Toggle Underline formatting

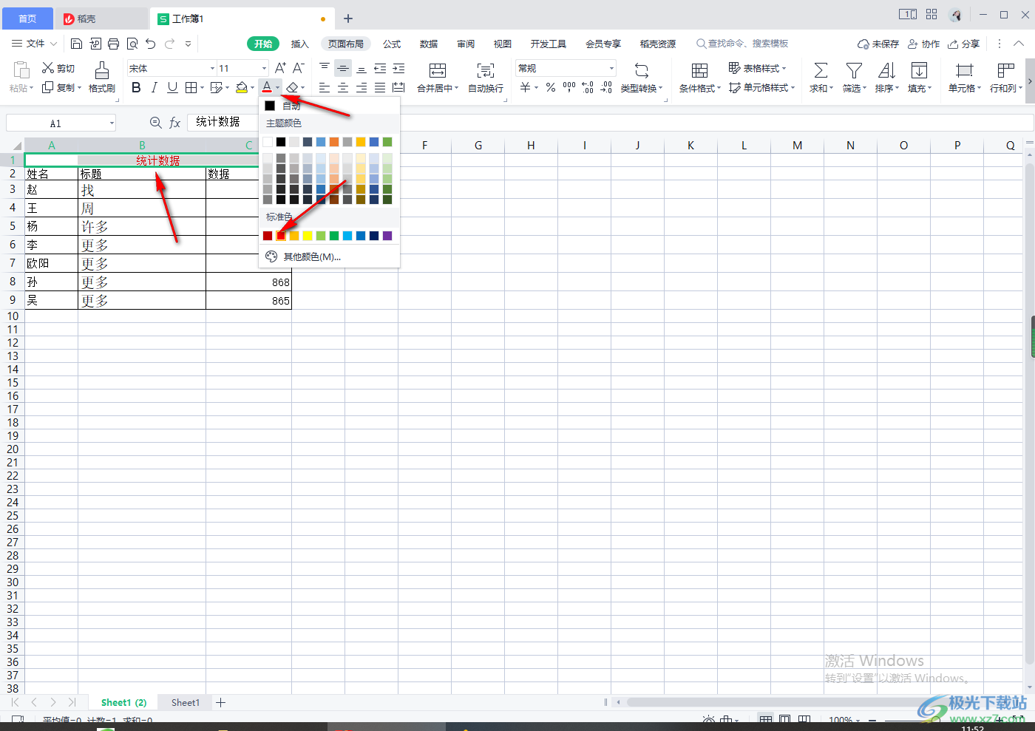pyautogui.click(x=172, y=88)
